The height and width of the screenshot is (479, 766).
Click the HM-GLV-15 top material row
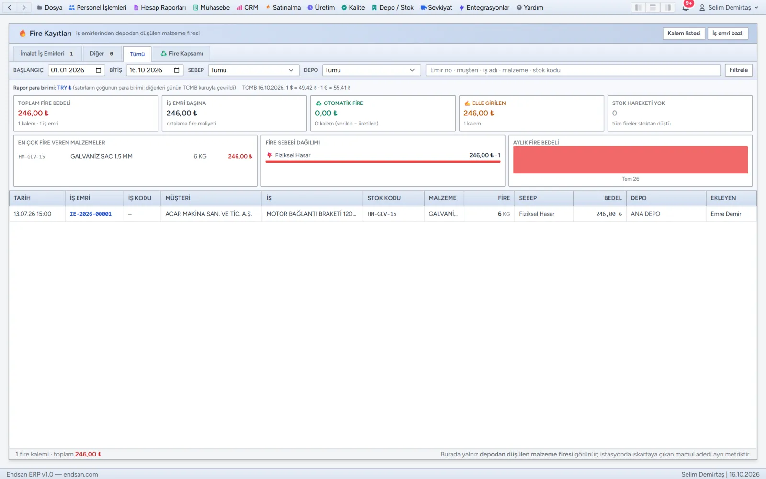pyautogui.click(x=135, y=156)
